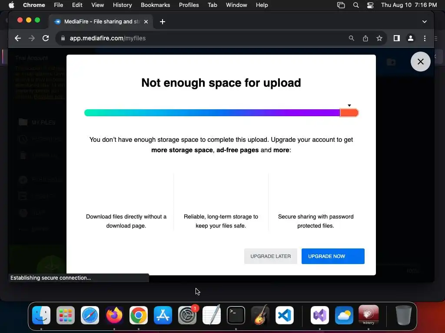Click the orange overflow segment of storage bar
The height and width of the screenshot is (333, 445).
(349, 113)
